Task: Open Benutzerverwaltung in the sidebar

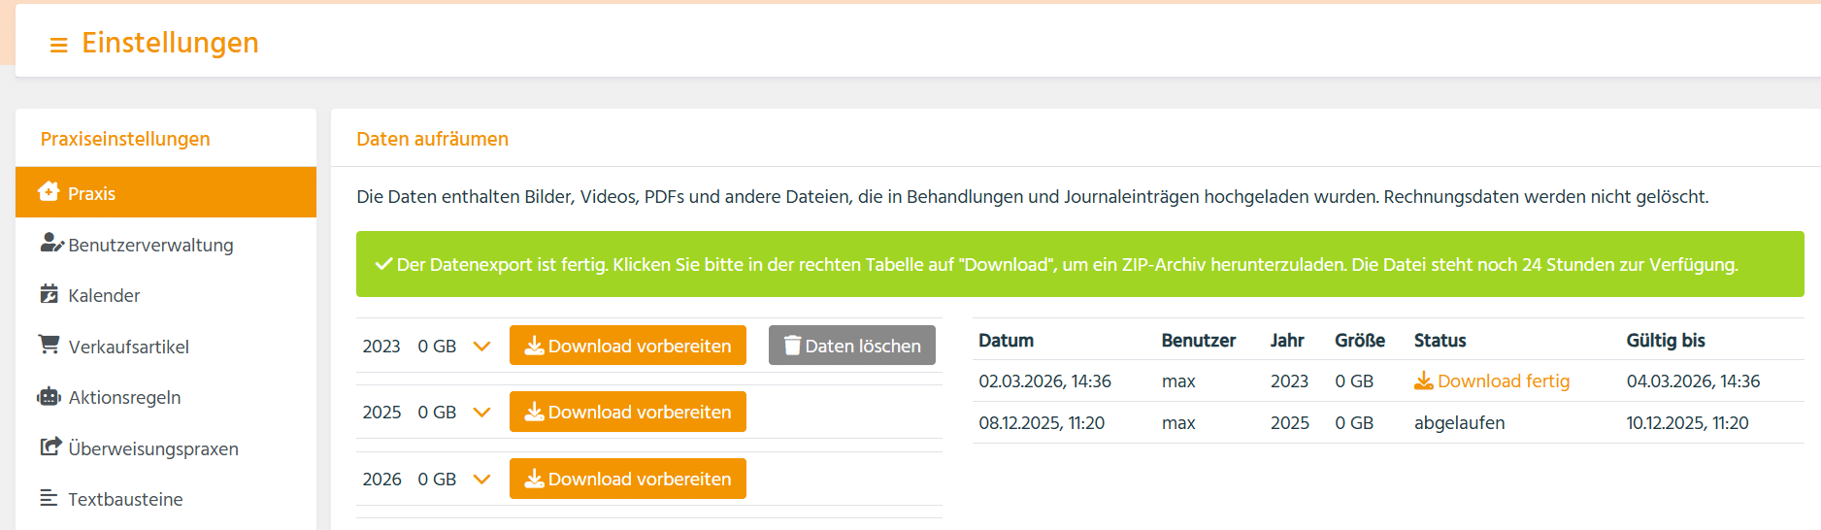Action: (x=150, y=245)
